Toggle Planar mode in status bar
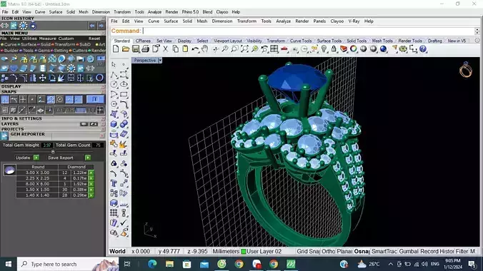Viewport: 483px width, 271px height. point(344,251)
